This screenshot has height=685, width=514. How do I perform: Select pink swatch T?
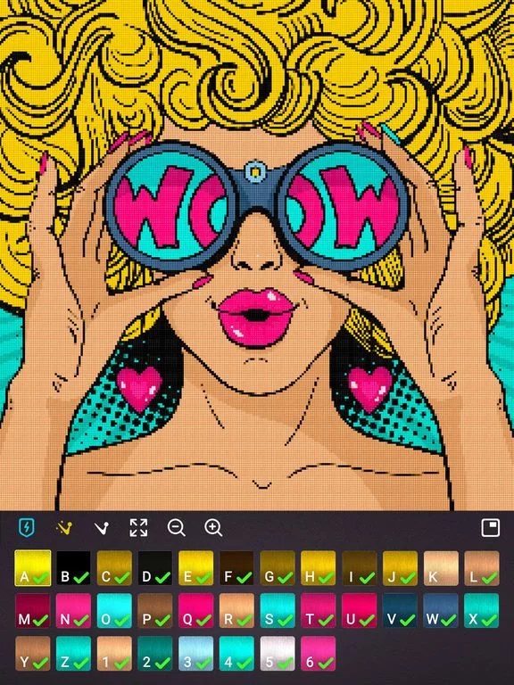coord(319,611)
